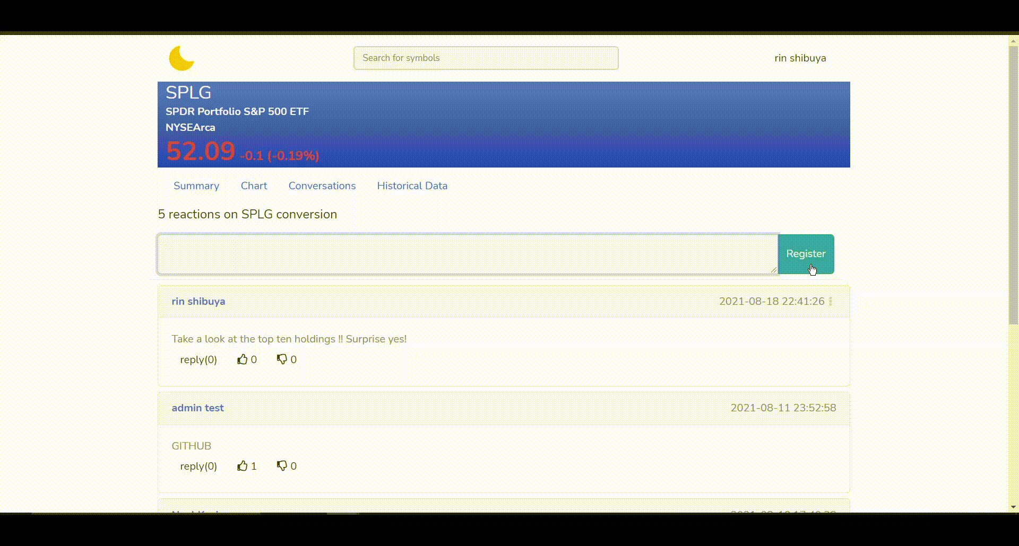
Task: Click the scrollbar down arrow
Action: (1013, 507)
